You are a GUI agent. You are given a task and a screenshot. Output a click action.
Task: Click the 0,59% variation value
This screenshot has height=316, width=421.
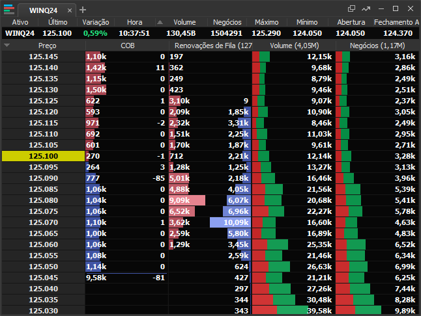(x=95, y=33)
